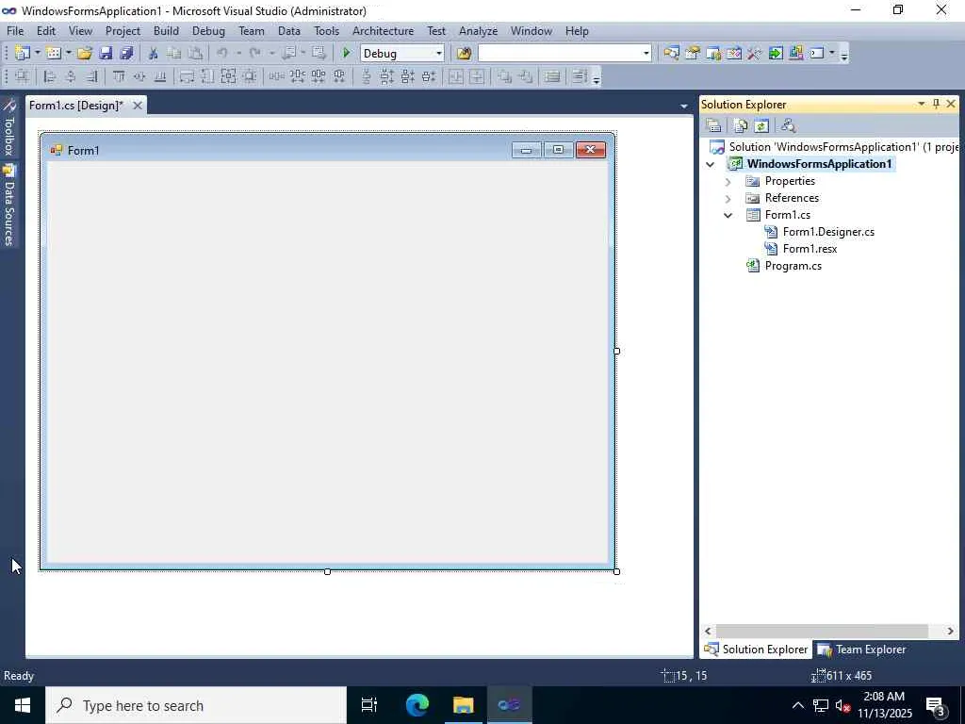Click the Add New Item toolbar icon
This screenshot has width=965, height=724.
point(54,53)
